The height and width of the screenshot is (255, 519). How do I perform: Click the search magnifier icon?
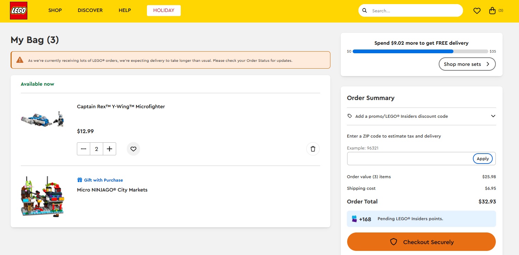tap(365, 11)
